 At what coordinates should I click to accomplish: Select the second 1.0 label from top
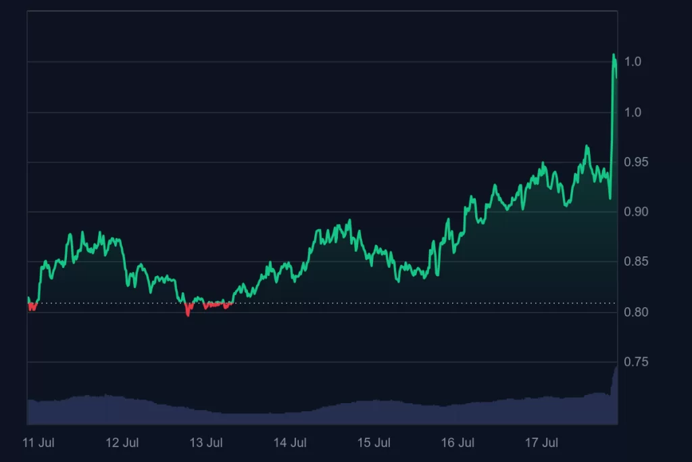633,112
